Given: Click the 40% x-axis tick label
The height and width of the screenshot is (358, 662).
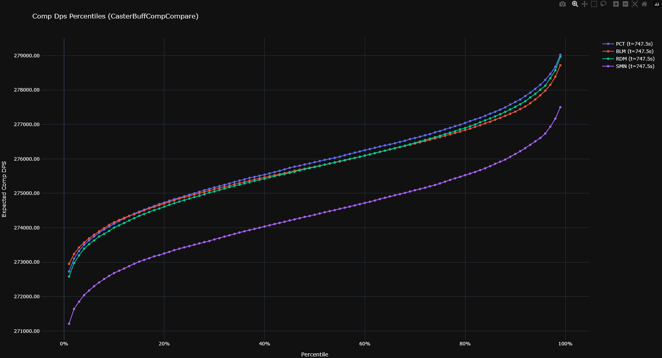Looking at the screenshot, I should tap(265, 344).
